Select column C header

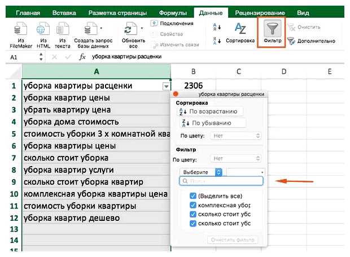239,72
